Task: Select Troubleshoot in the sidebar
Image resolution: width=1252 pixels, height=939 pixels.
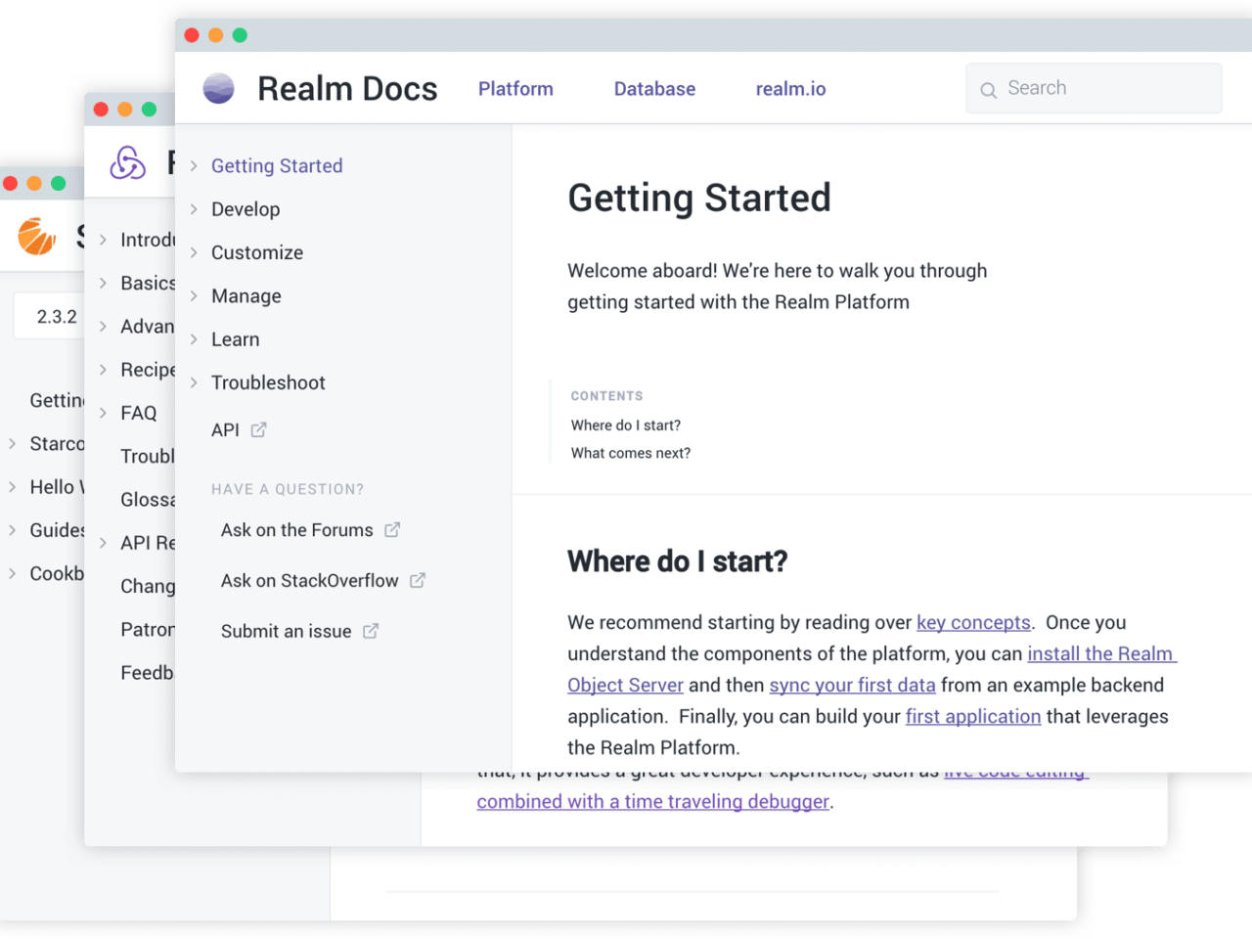Action: pos(268,382)
